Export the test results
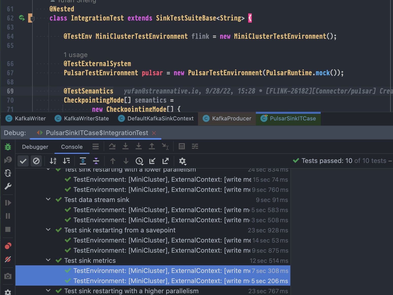The width and height of the screenshot is (393, 295). [x=165, y=161]
